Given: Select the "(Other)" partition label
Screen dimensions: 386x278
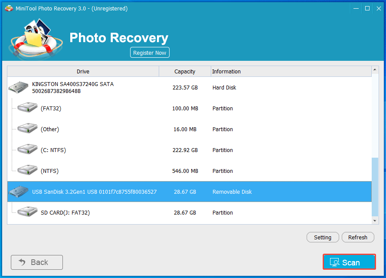Looking at the screenshot, I should pyautogui.click(x=50, y=129).
